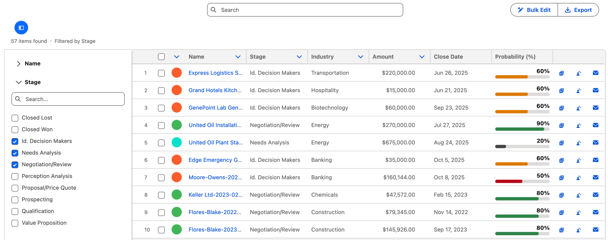Click the assign user icon in United Oil Installati row
The height and width of the screenshot is (240, 608).
579,125
